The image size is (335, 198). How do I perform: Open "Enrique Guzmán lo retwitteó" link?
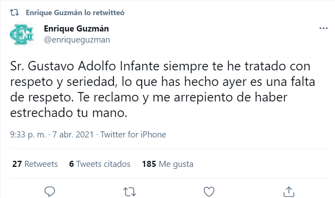75,13
